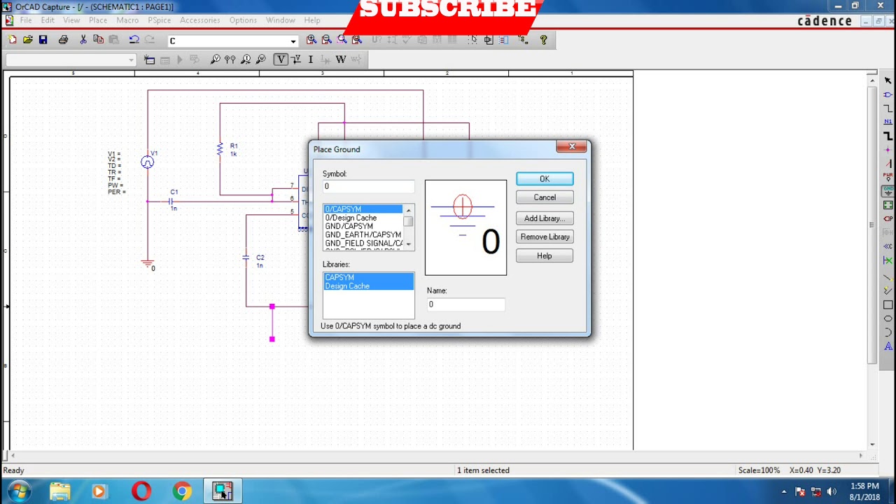Choose the Place Ground GND tool
The width and height of the screenshot is (896, 504).
(888, 191)
